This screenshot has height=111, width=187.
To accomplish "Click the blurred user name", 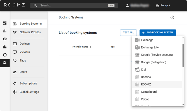I will click(x=140, y=6).
